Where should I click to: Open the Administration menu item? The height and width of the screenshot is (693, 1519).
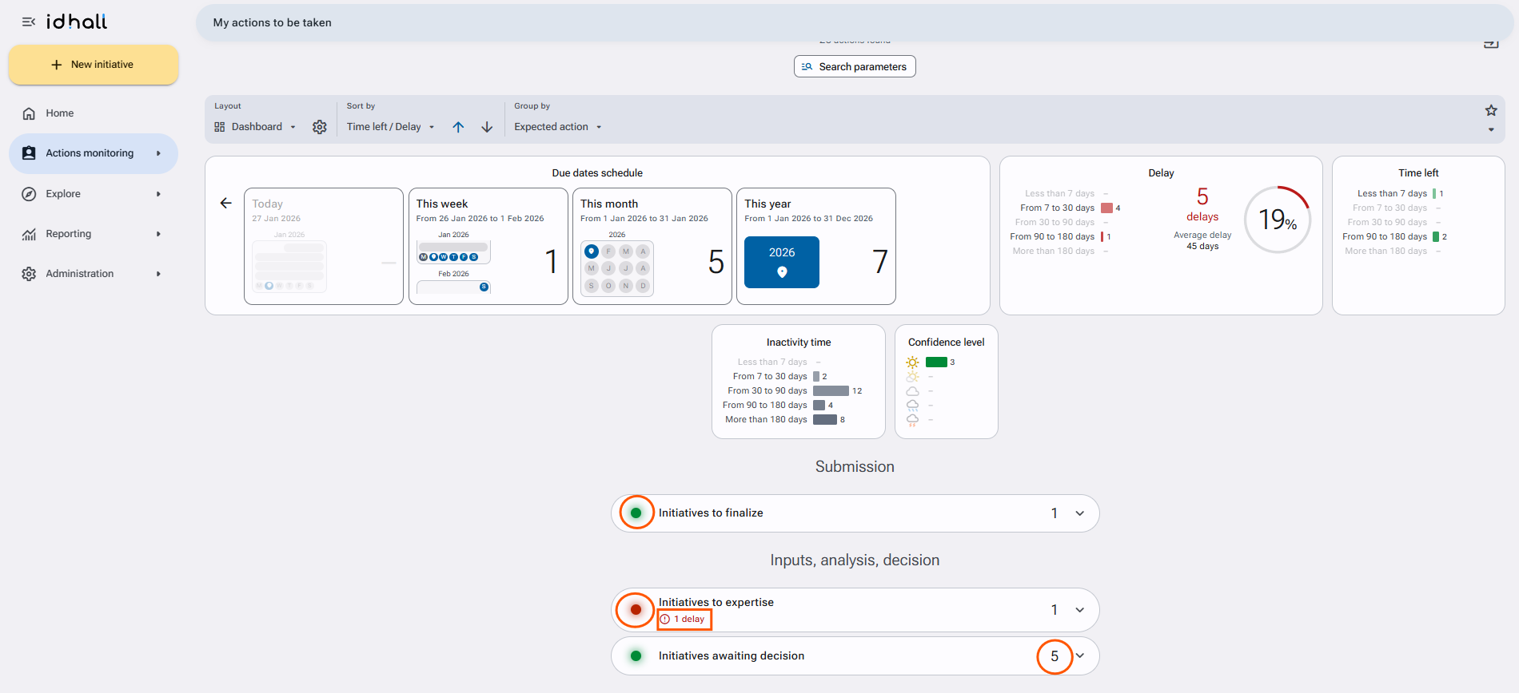tap(94, 274)
